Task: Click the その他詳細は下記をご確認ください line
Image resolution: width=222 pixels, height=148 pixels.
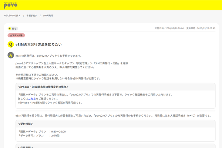Action: tap(37, 75)
